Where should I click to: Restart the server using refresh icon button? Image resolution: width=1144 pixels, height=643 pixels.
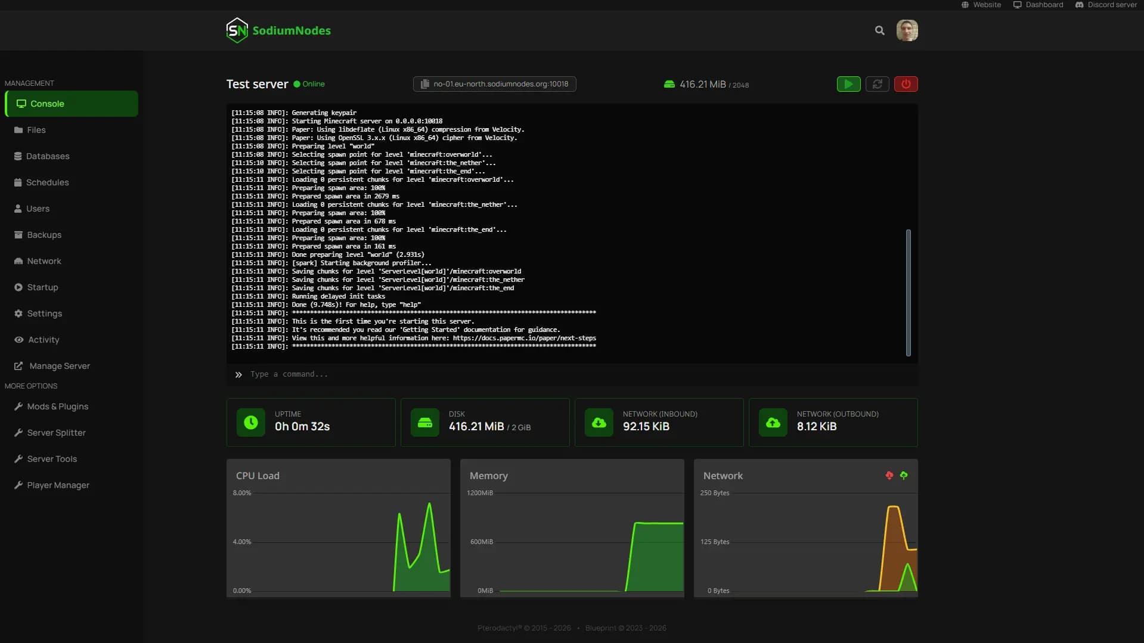pyautogui.click(x=877, y=84)
